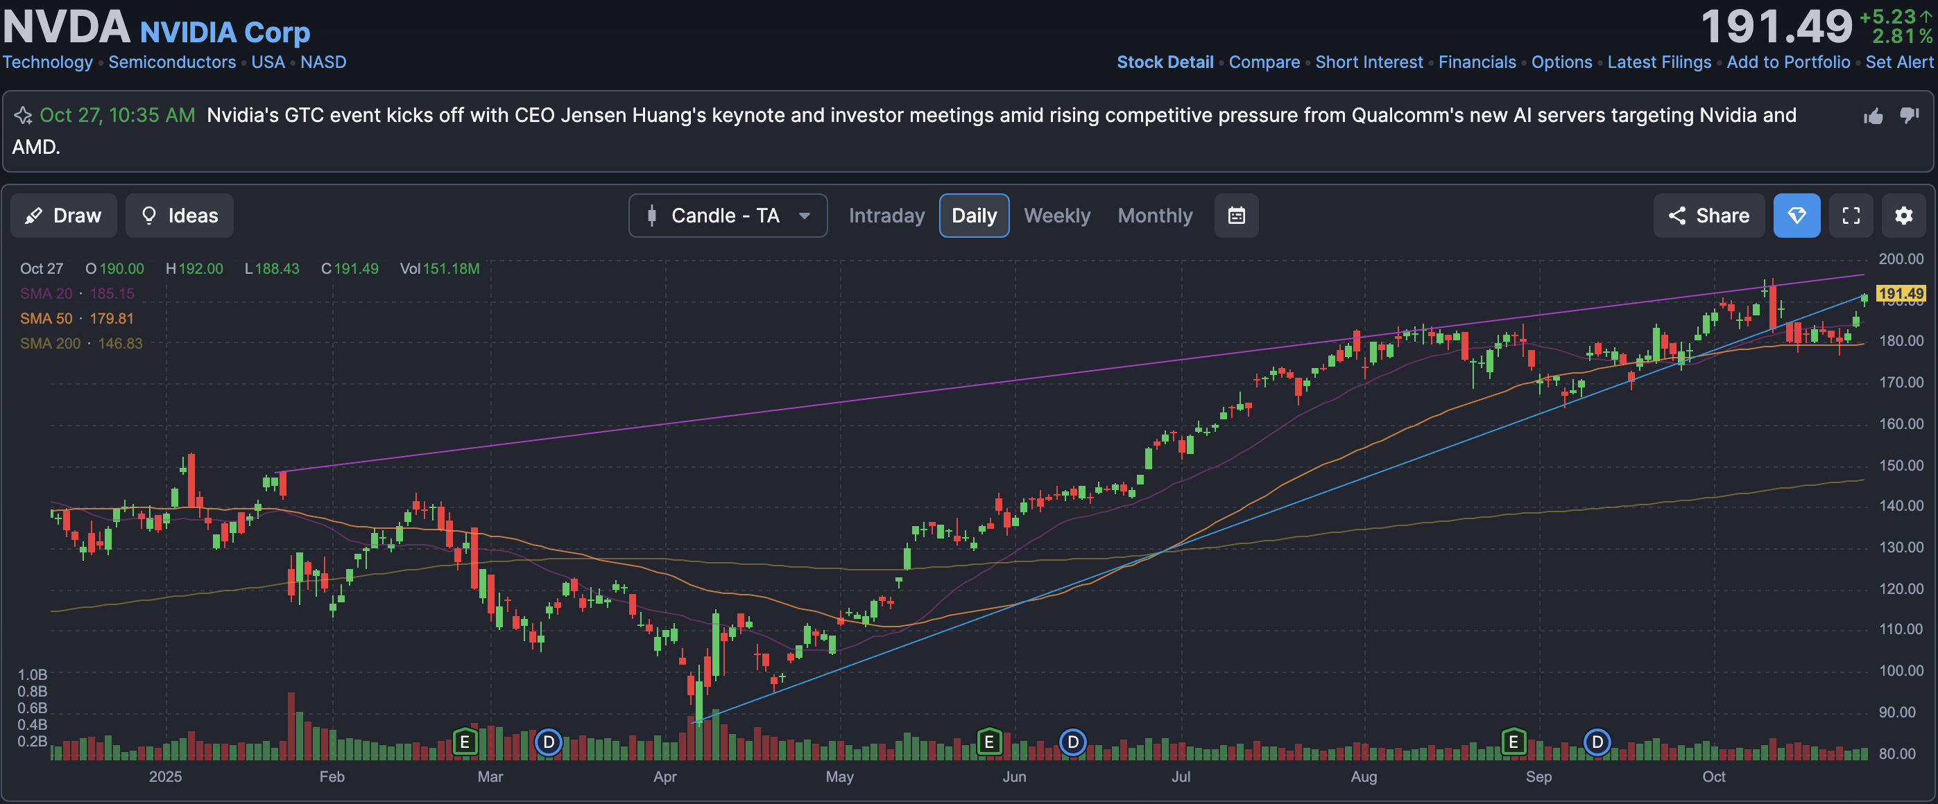Click the SMA 50 indicator label
The height and width of the screenshot is (804, 1938).
[x=46, y=318]
